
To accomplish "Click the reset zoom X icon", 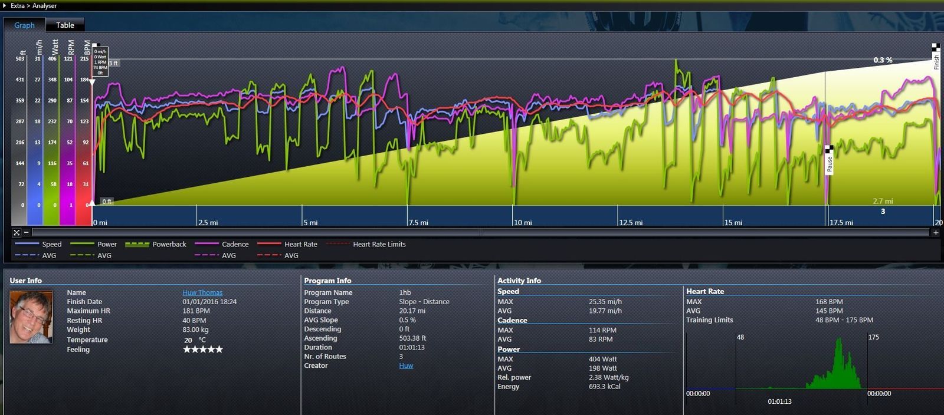I will (x=17, y=233).
